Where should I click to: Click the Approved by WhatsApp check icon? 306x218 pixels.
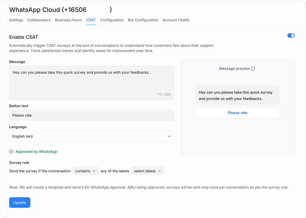tap(11, 152)
